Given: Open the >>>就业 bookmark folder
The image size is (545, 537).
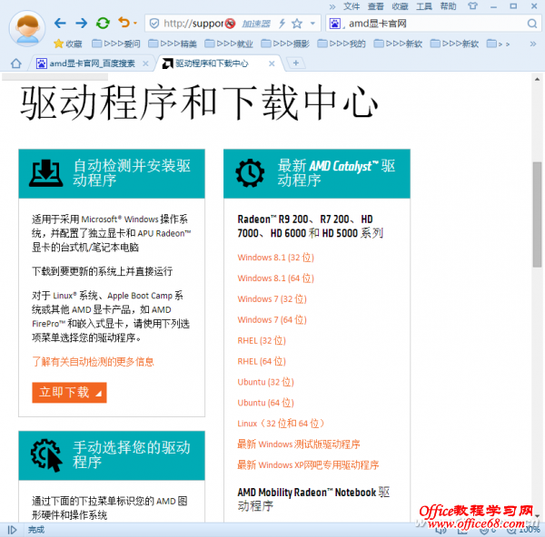Looking at the screenshot, I should [x=229, y=44].
